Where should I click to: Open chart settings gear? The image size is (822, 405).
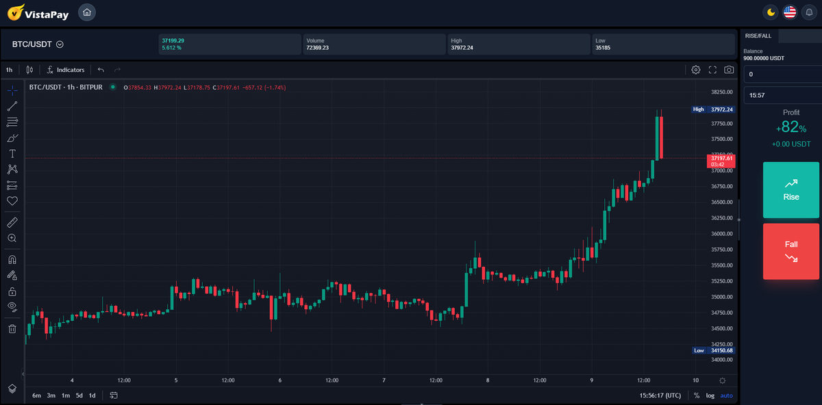[696, 70]
